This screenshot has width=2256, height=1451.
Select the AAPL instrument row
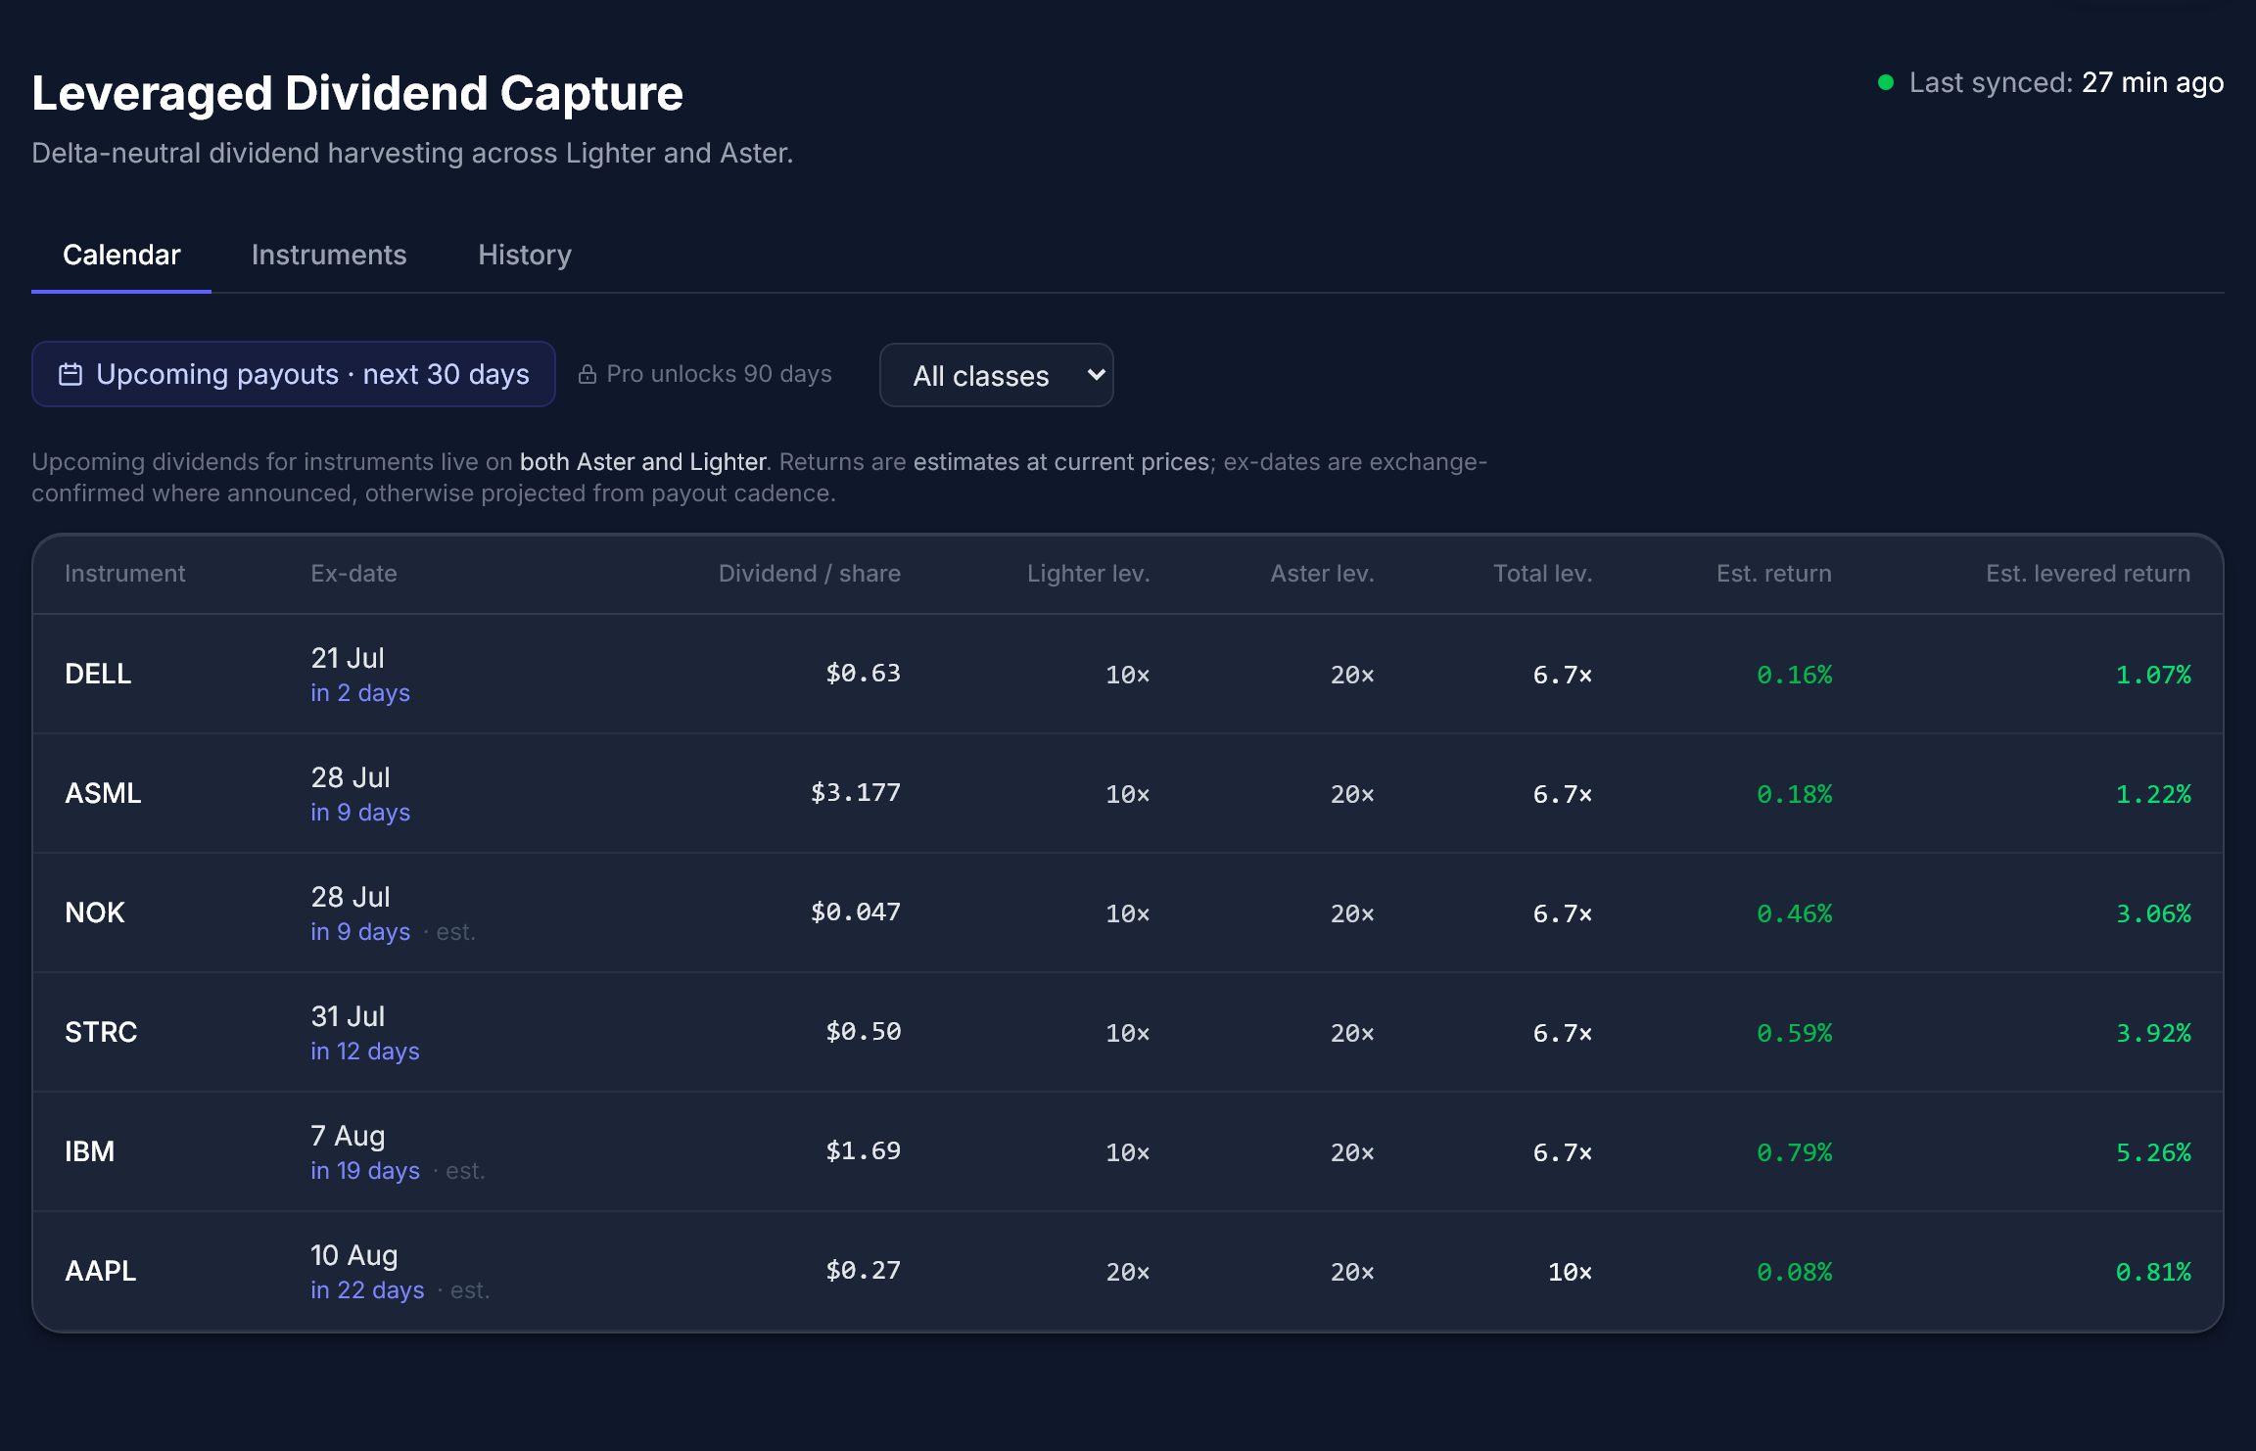[1128, 1272]
